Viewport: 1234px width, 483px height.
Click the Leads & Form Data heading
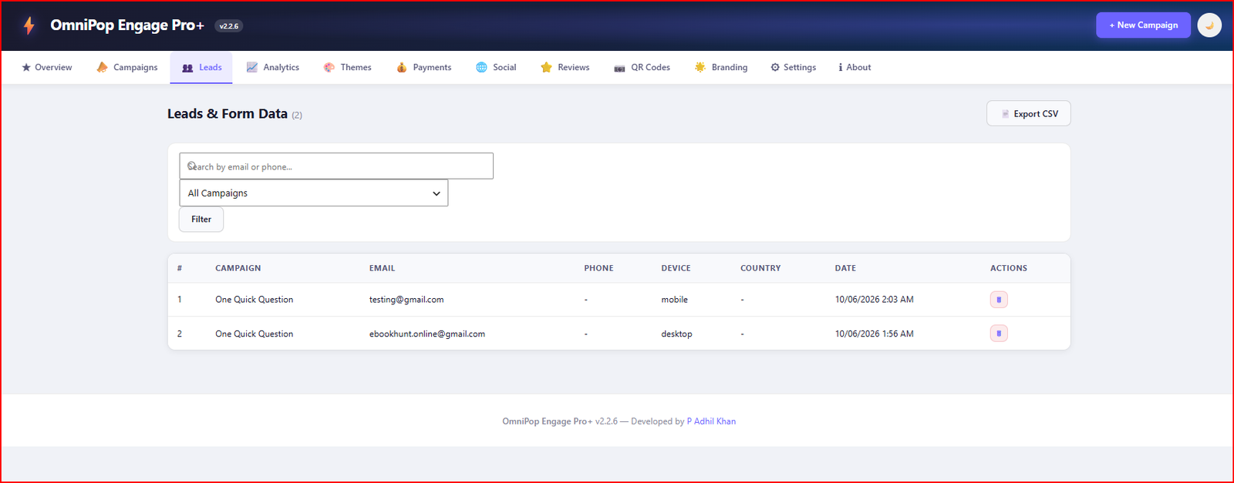228,114
